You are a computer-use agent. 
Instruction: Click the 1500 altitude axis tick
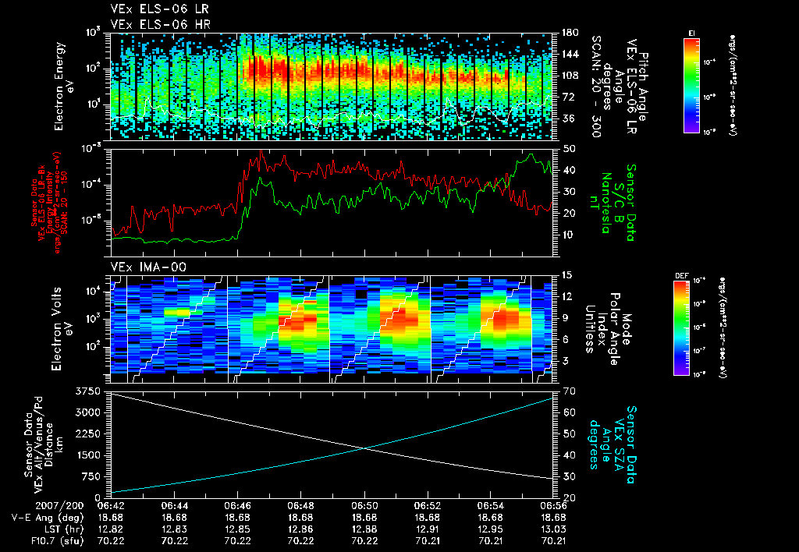[x=87, y=455]
